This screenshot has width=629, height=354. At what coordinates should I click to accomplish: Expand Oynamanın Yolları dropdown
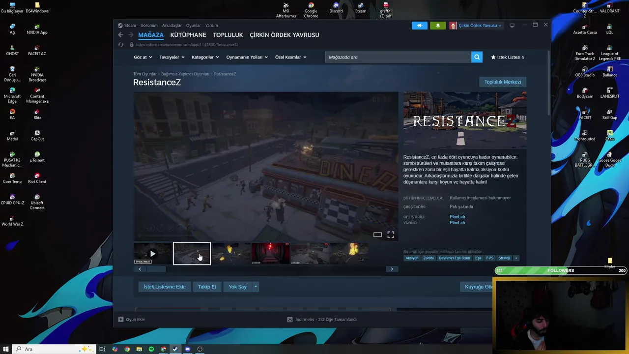[x=247, y=57]
